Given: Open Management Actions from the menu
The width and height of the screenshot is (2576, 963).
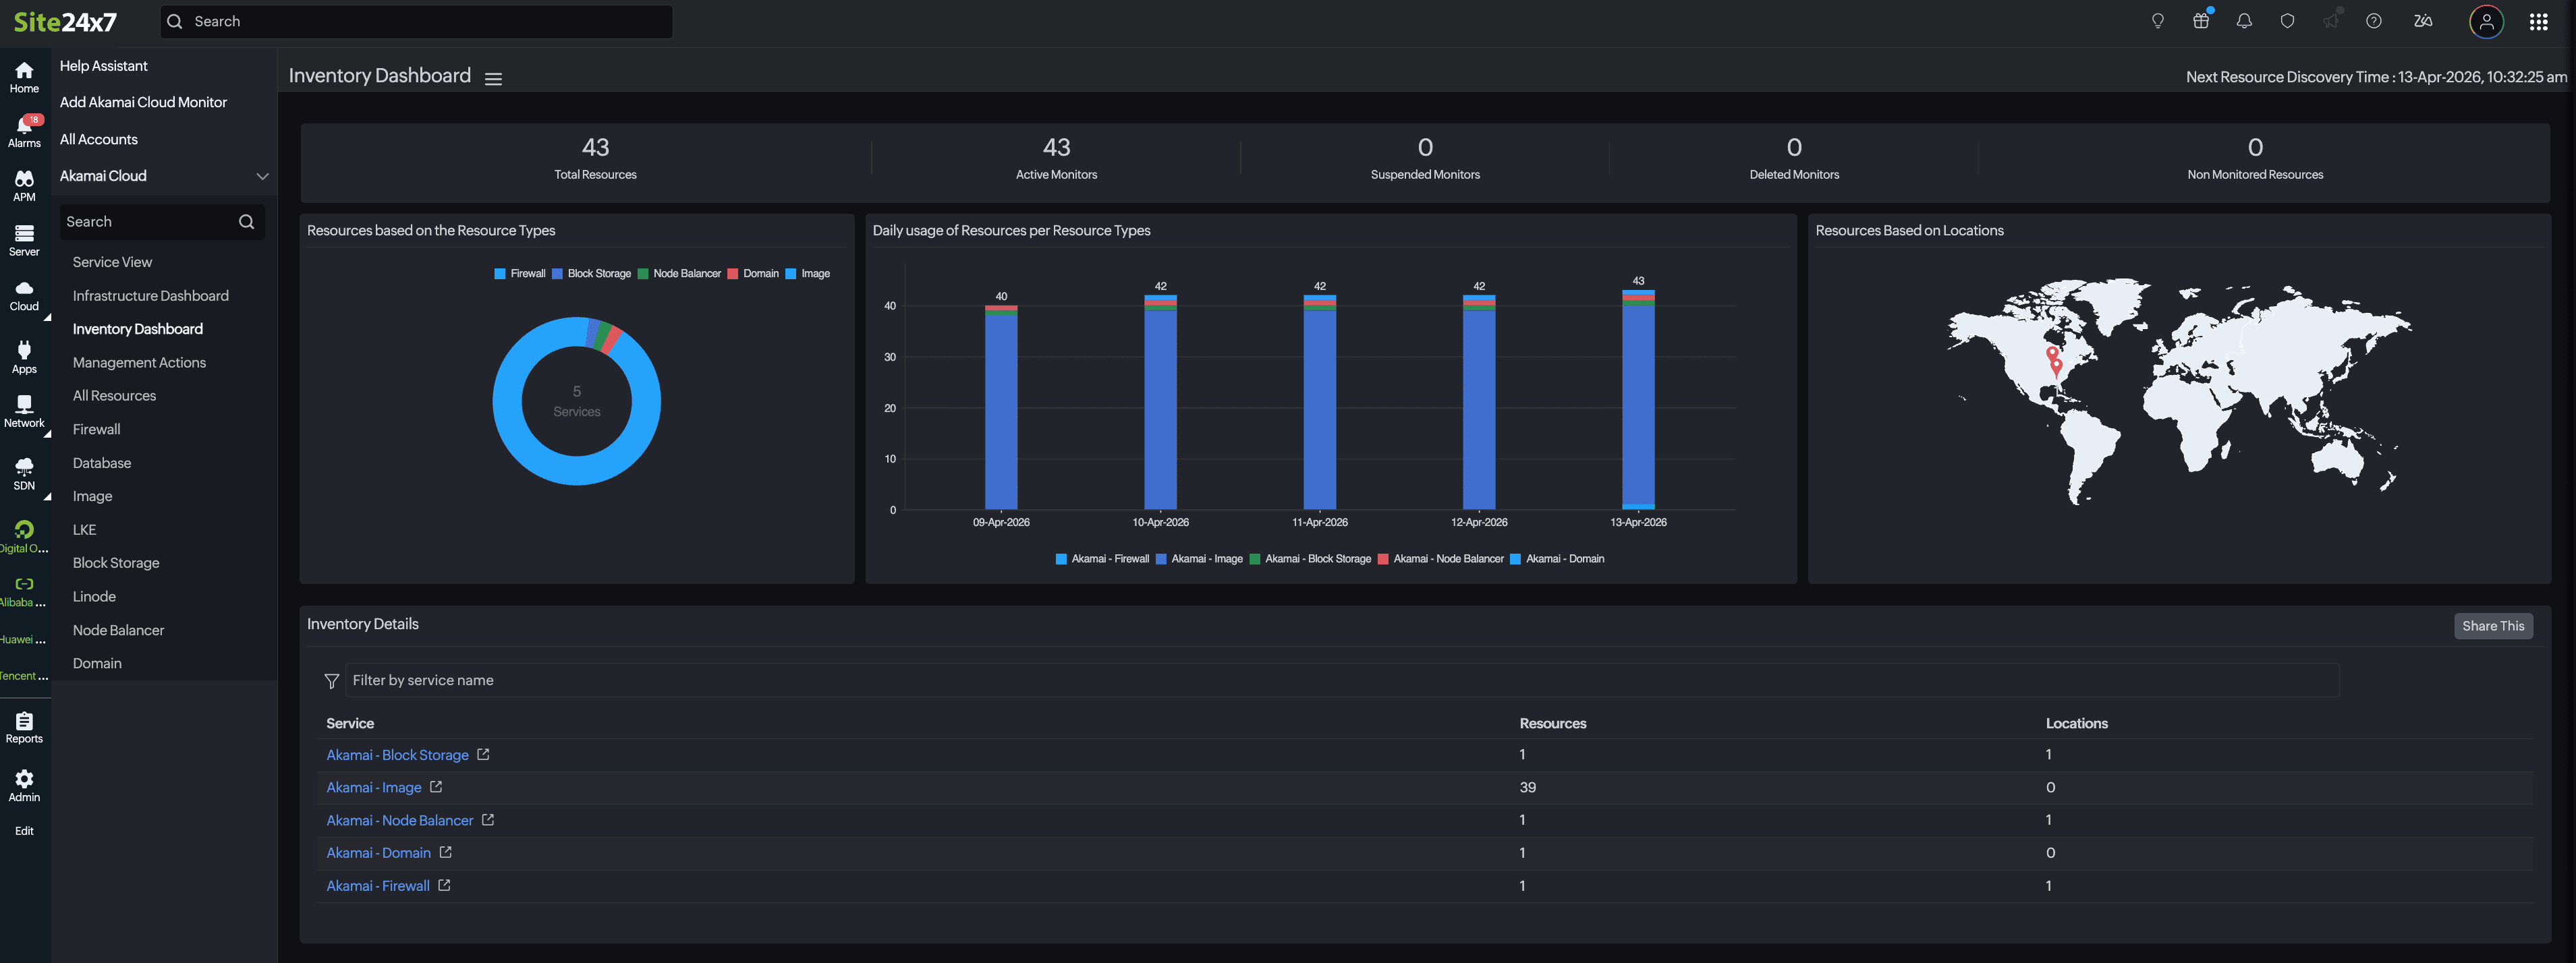Looking at the screenshot, I should coord(140,362).
